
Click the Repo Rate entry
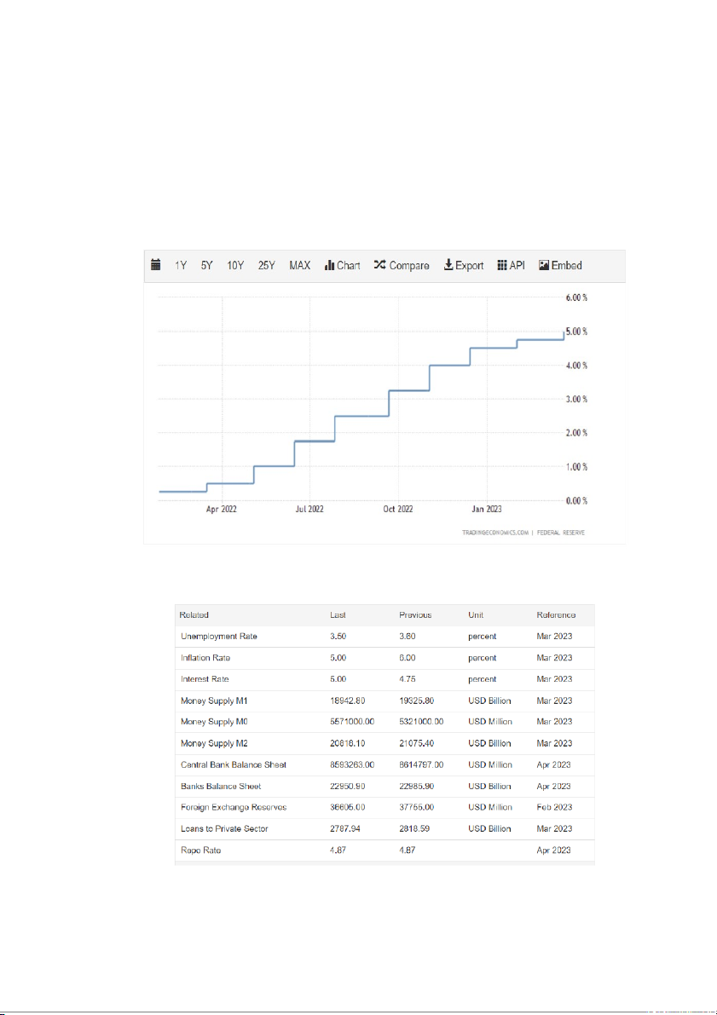tap(201, 851)
